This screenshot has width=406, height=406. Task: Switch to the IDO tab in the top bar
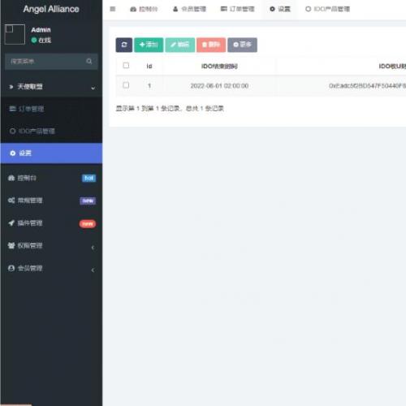327,9
